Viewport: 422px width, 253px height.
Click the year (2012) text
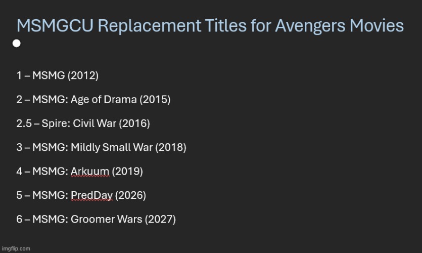click(x=83, y=75)
